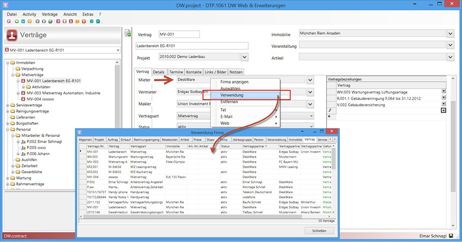Expand the Serviceverträge tree folder
Viewport: 462px width, 242px height.
point(7,106)
